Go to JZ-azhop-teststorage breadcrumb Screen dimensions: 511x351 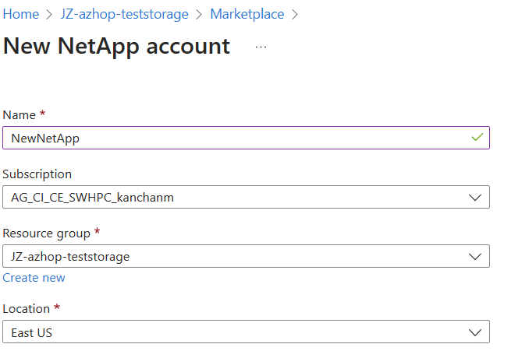124,14
